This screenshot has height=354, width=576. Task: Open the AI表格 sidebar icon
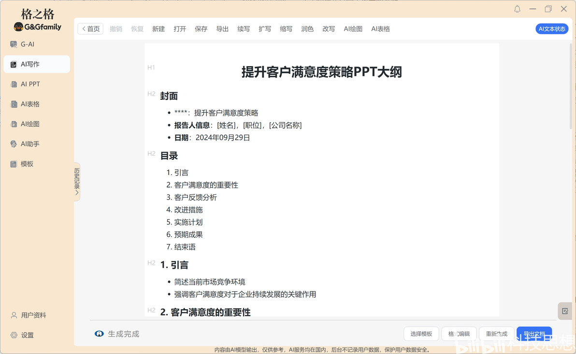(14, 104)
